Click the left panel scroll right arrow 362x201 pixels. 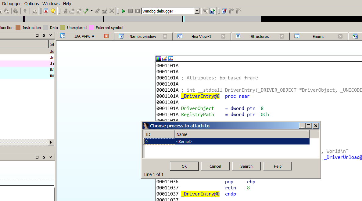pyautogui.click(x=51, y=142)
